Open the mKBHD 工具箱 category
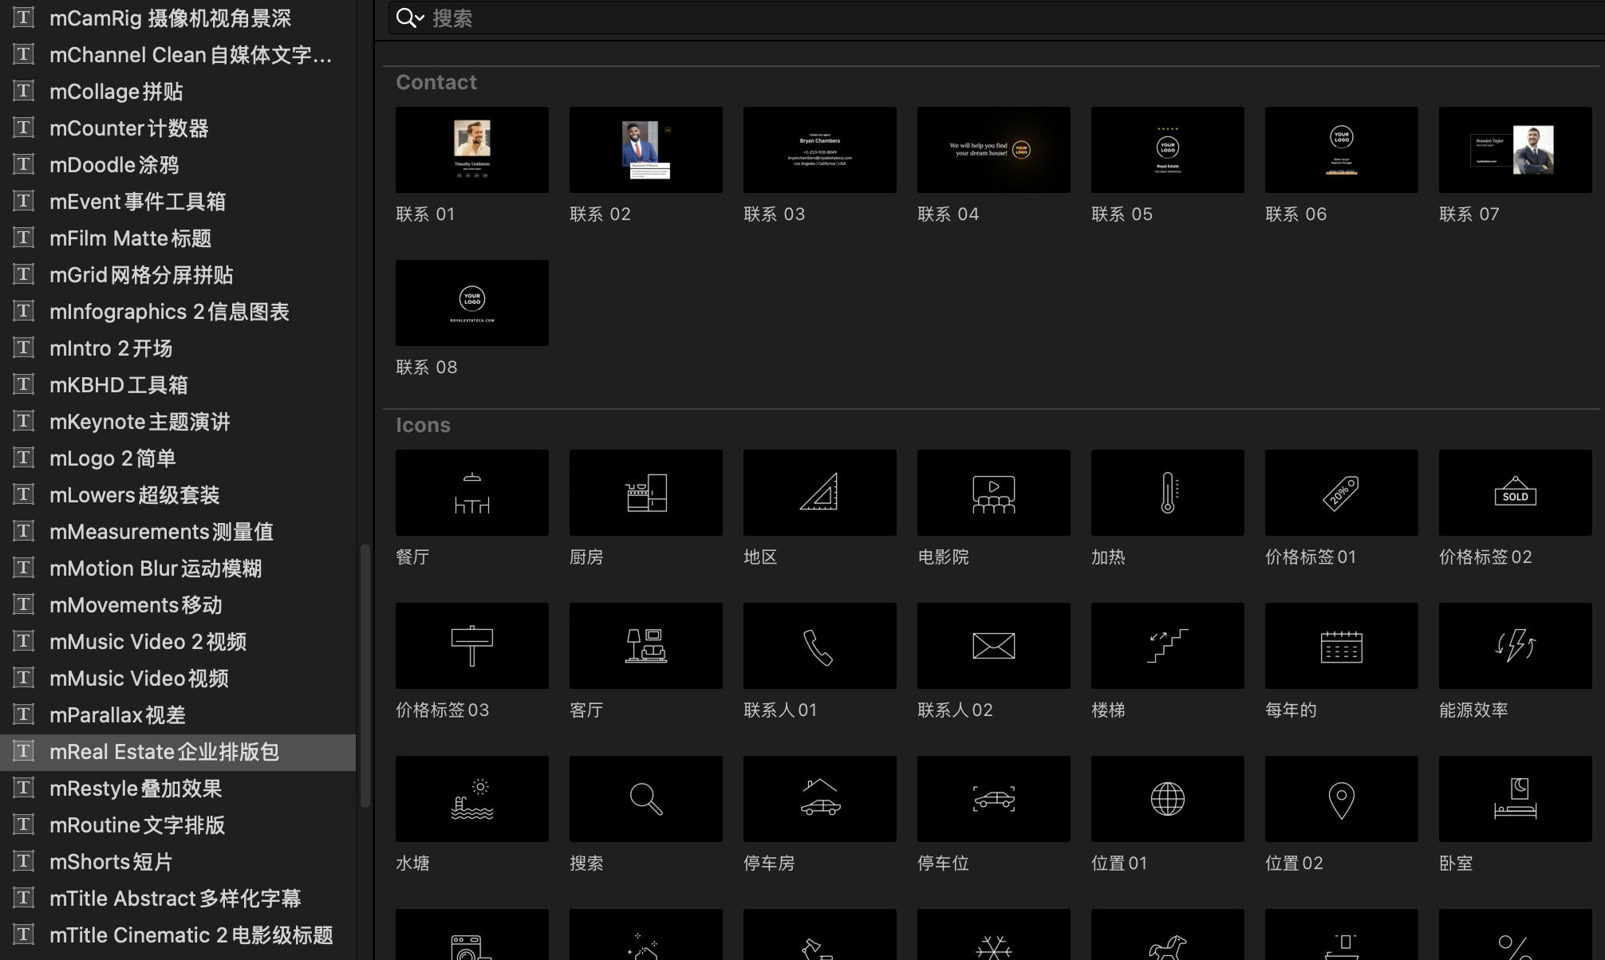 coord(178,385)
